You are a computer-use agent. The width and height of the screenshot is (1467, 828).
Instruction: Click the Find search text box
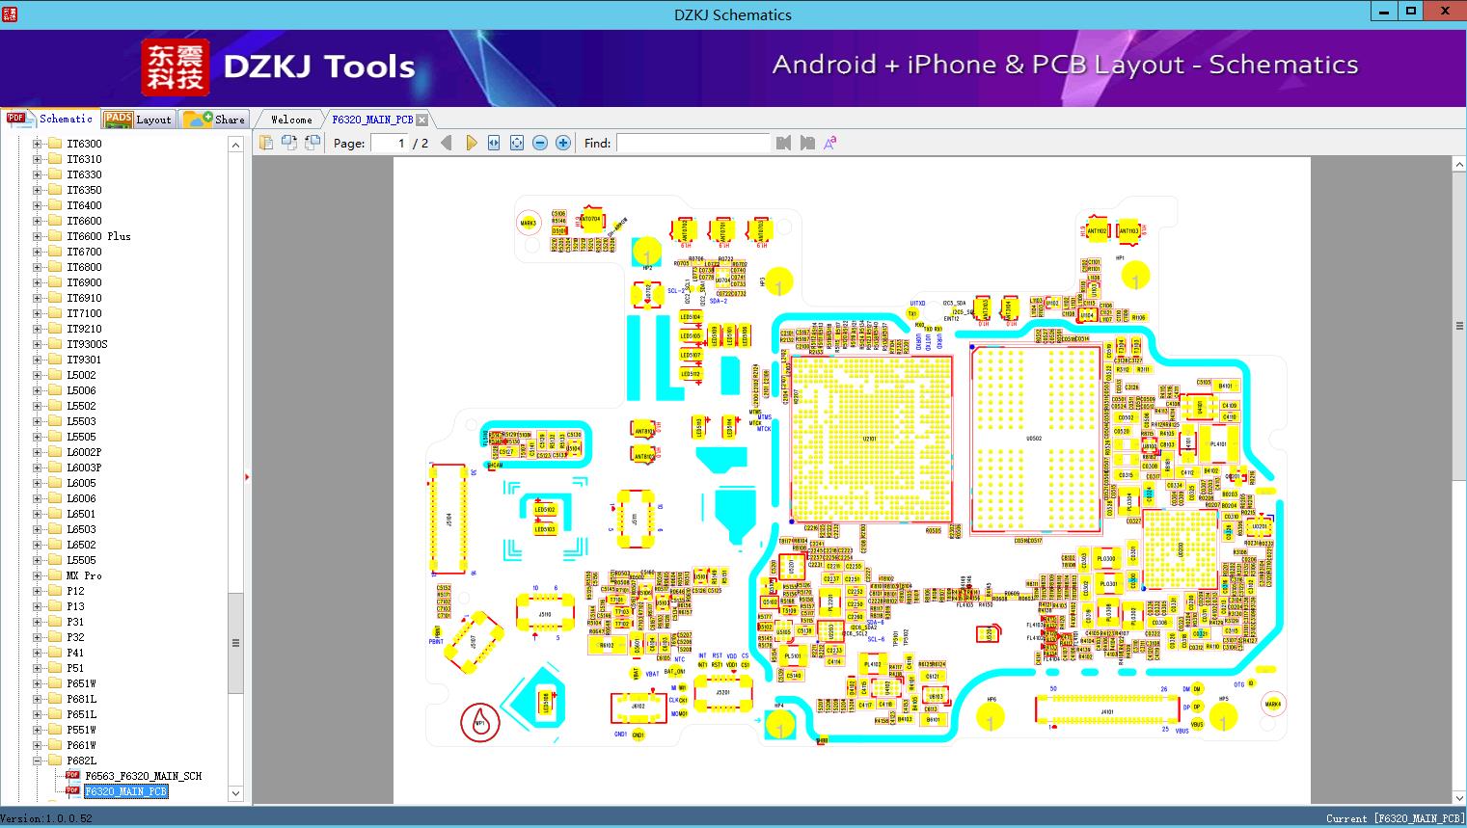tap(693, 143)
